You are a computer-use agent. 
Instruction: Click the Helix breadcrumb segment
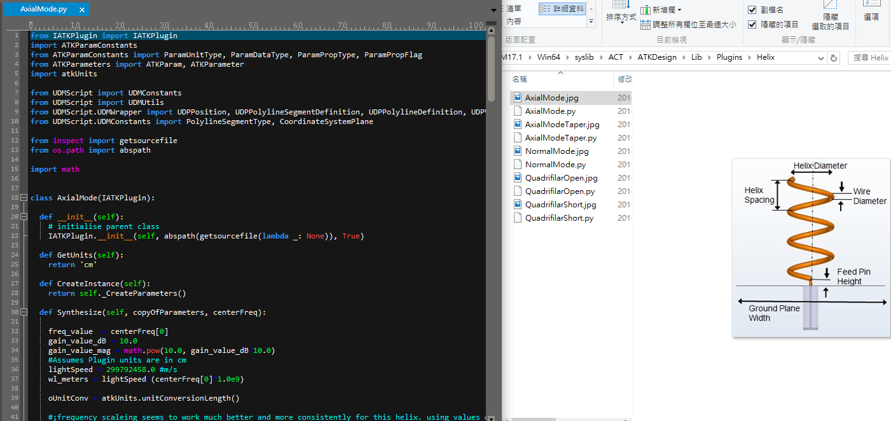(765, 57)
